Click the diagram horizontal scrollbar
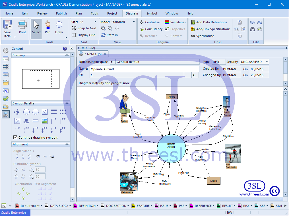The image size is (289, 216). [x=180, y=199]
